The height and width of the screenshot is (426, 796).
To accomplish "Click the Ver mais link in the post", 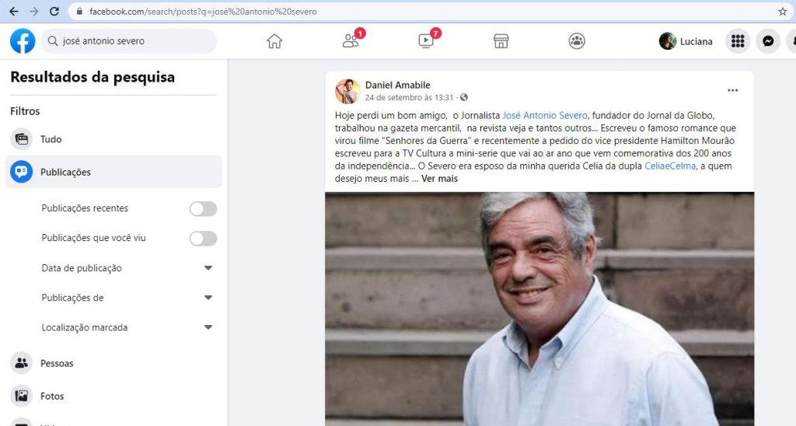I will pos(440,179).
